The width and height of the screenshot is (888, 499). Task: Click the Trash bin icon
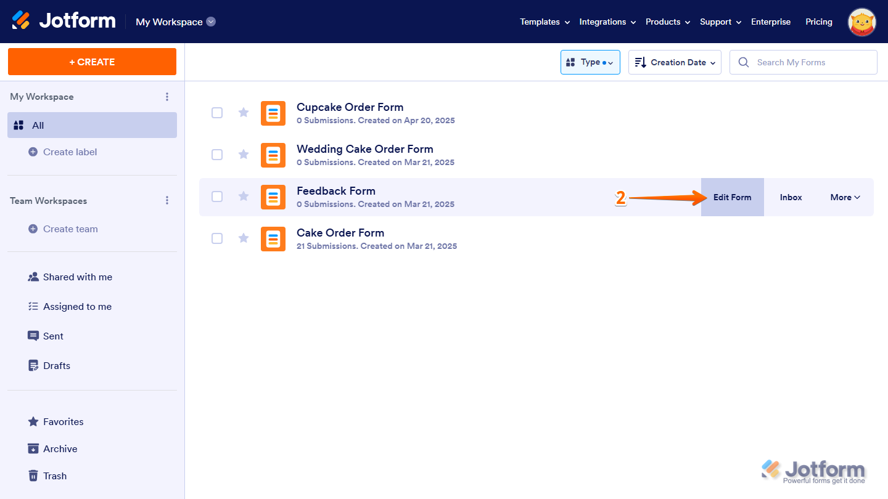click(x=33, y=476)
